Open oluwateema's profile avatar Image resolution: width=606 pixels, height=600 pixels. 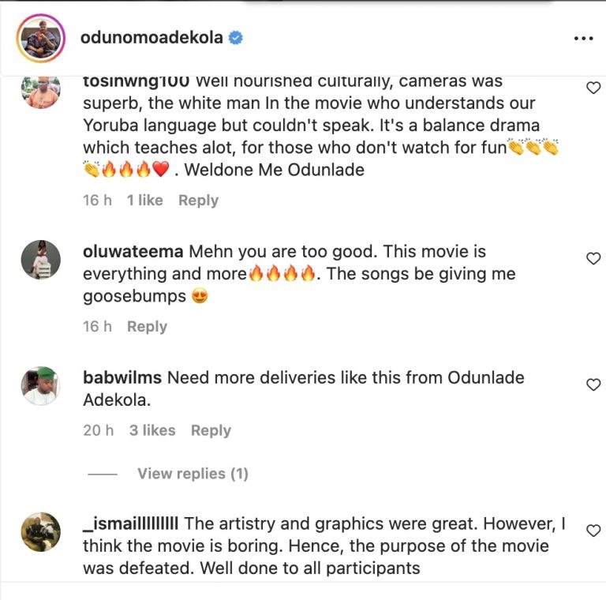coord(40,260)
